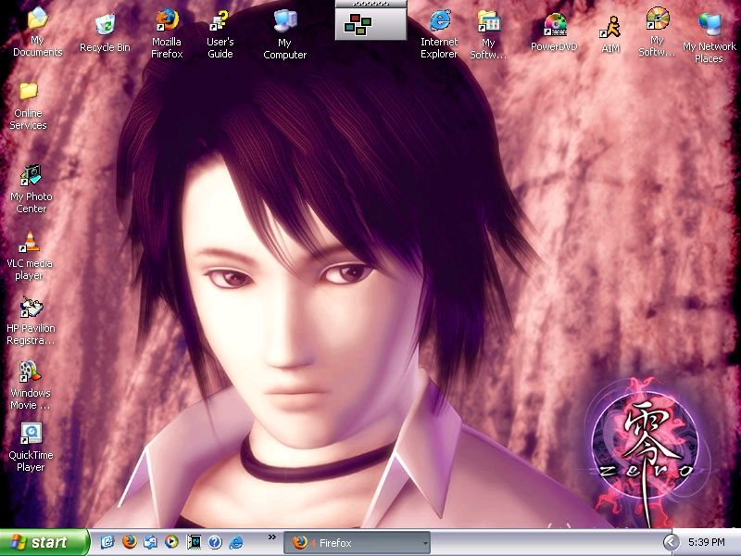Click the docked toolbar with colored squares

pyautogui.click(x=371, y=20)
